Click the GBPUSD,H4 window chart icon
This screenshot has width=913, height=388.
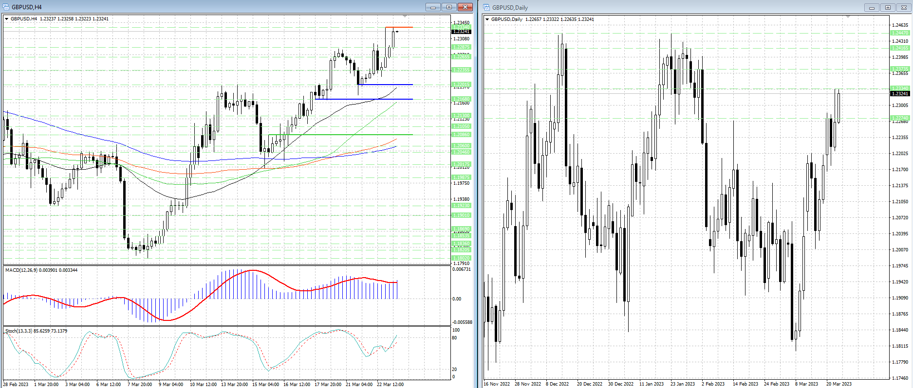6,7
